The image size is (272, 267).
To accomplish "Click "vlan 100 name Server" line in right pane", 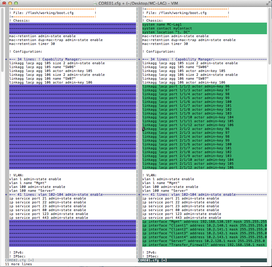I will click(x=165, y=191).
